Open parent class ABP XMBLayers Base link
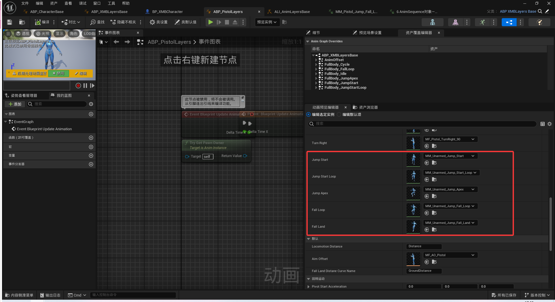Viewport: 555px width, 302px height. click(x=518, y=12)
